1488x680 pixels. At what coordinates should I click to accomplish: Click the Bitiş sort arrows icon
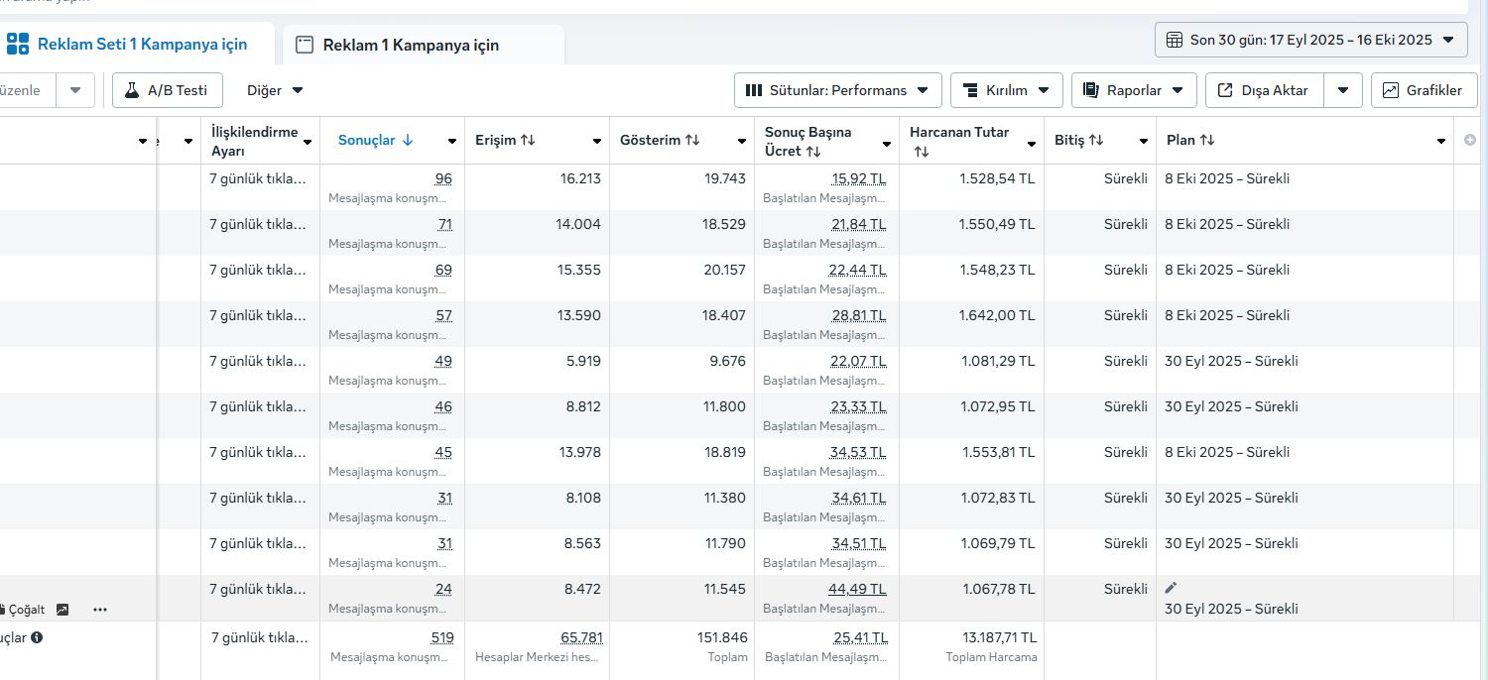tap(1096, 141)
